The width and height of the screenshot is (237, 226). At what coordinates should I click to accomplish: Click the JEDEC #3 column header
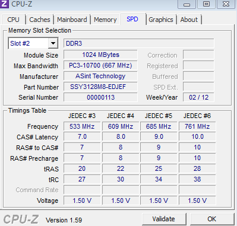click(82, 116)
